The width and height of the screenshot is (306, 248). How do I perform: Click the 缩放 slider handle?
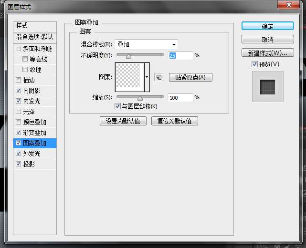140,98
